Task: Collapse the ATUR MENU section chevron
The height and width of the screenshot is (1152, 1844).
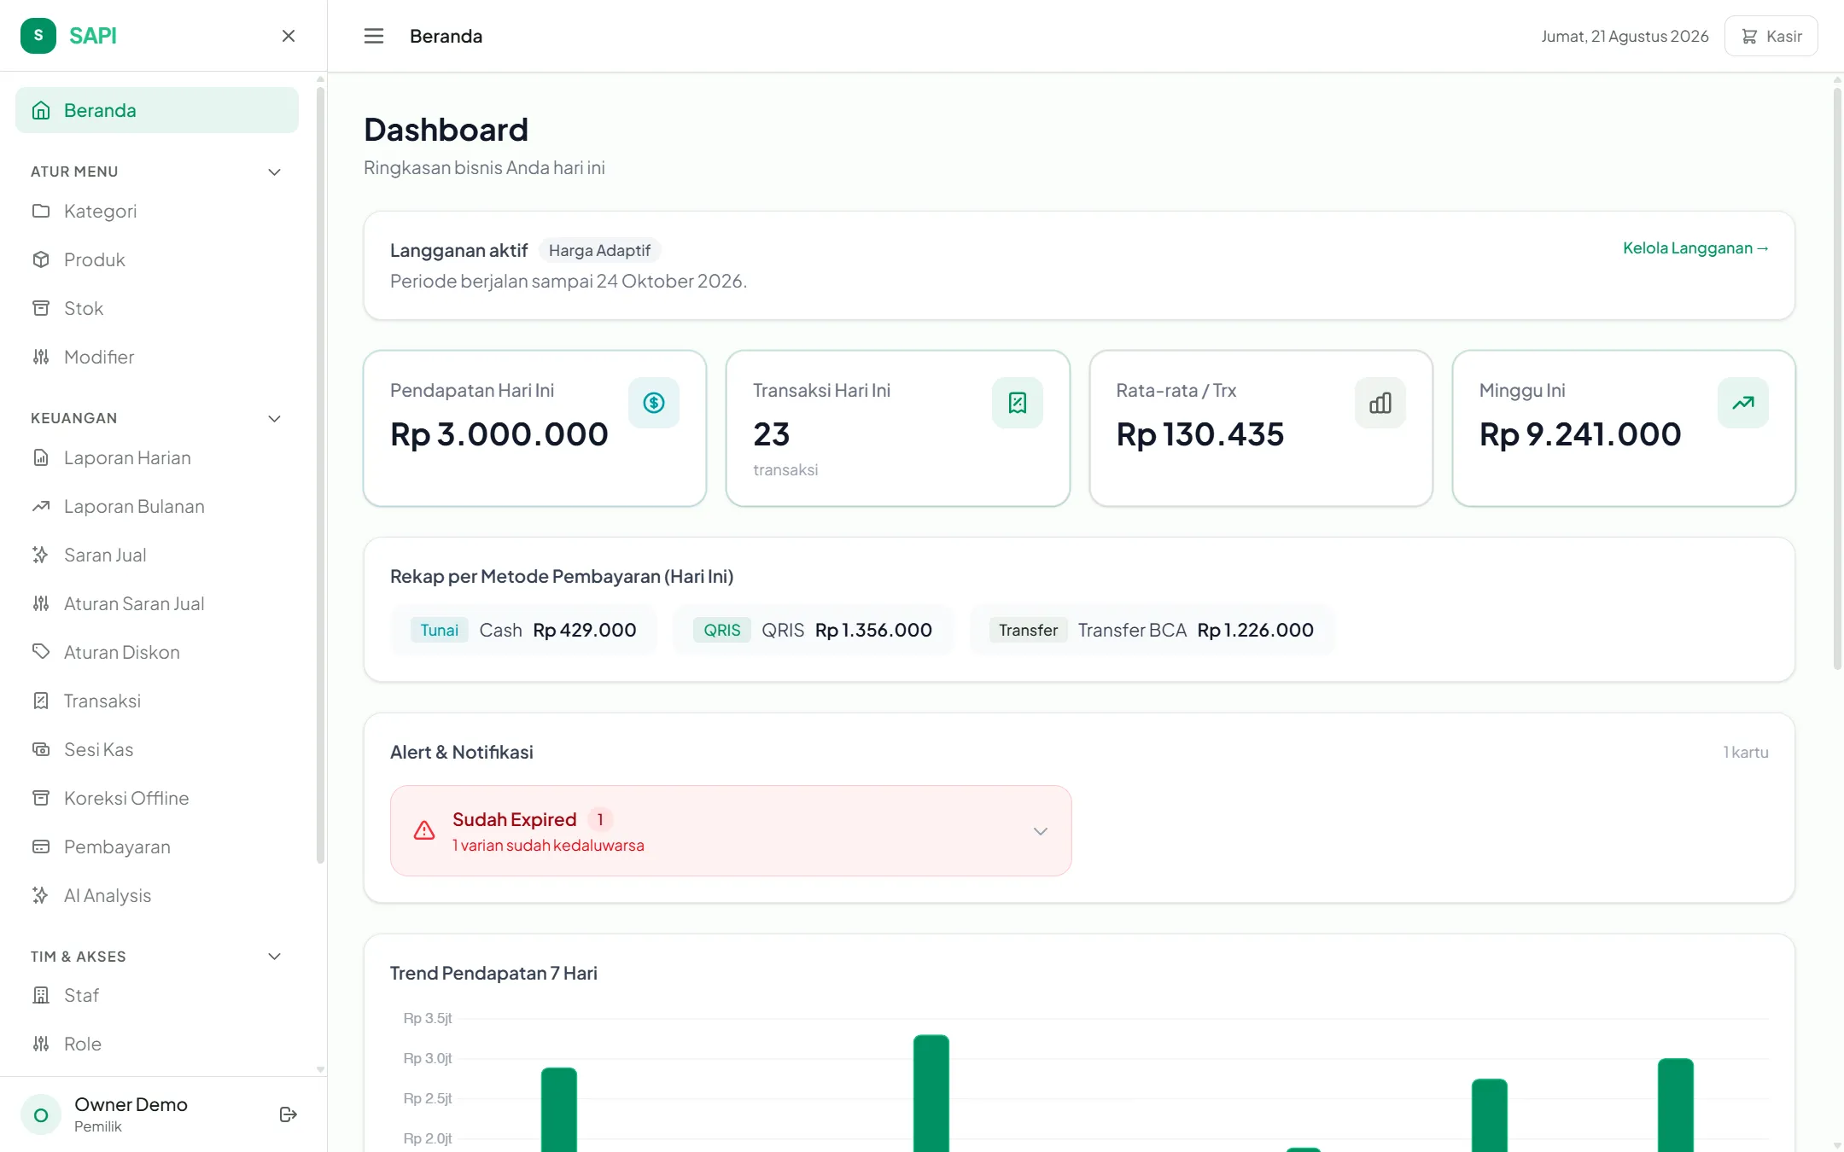Action: pyautogui.click(x=275, y=172)
